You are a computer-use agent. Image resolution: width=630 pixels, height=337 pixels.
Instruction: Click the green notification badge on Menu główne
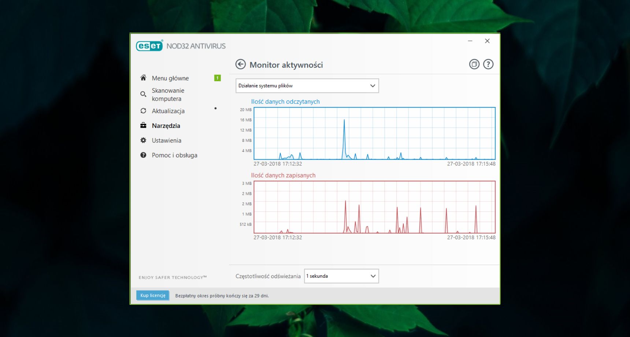[x=218, y=78]
